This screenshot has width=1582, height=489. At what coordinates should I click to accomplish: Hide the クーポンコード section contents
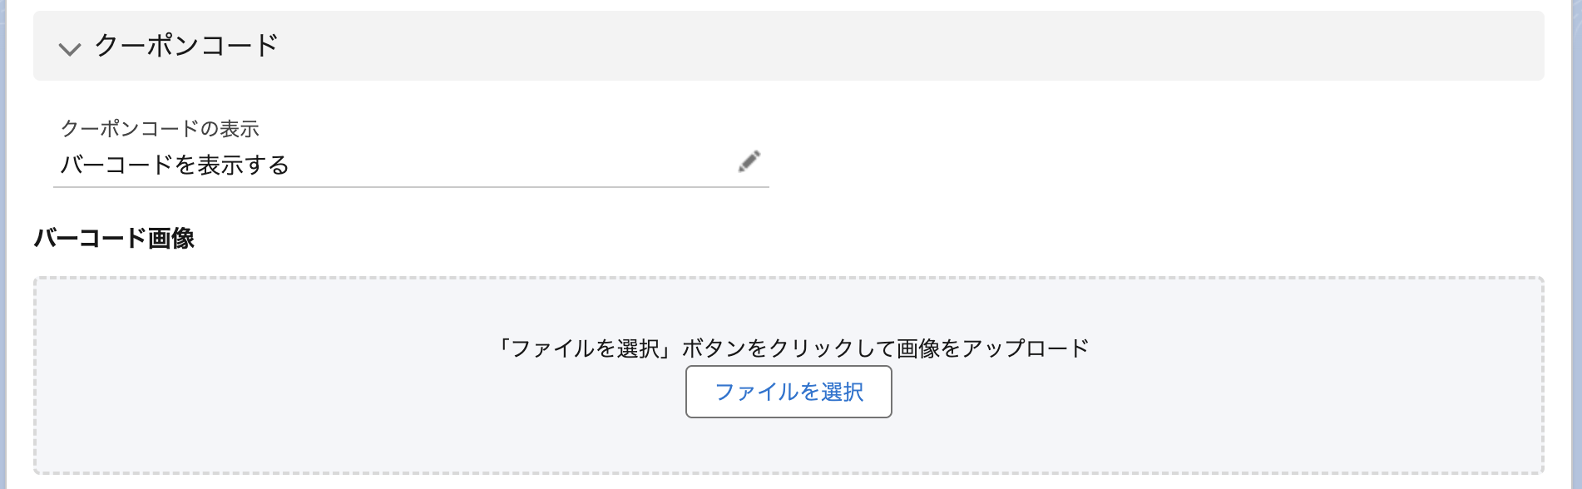pyautogui.click(x=70, y=48)
